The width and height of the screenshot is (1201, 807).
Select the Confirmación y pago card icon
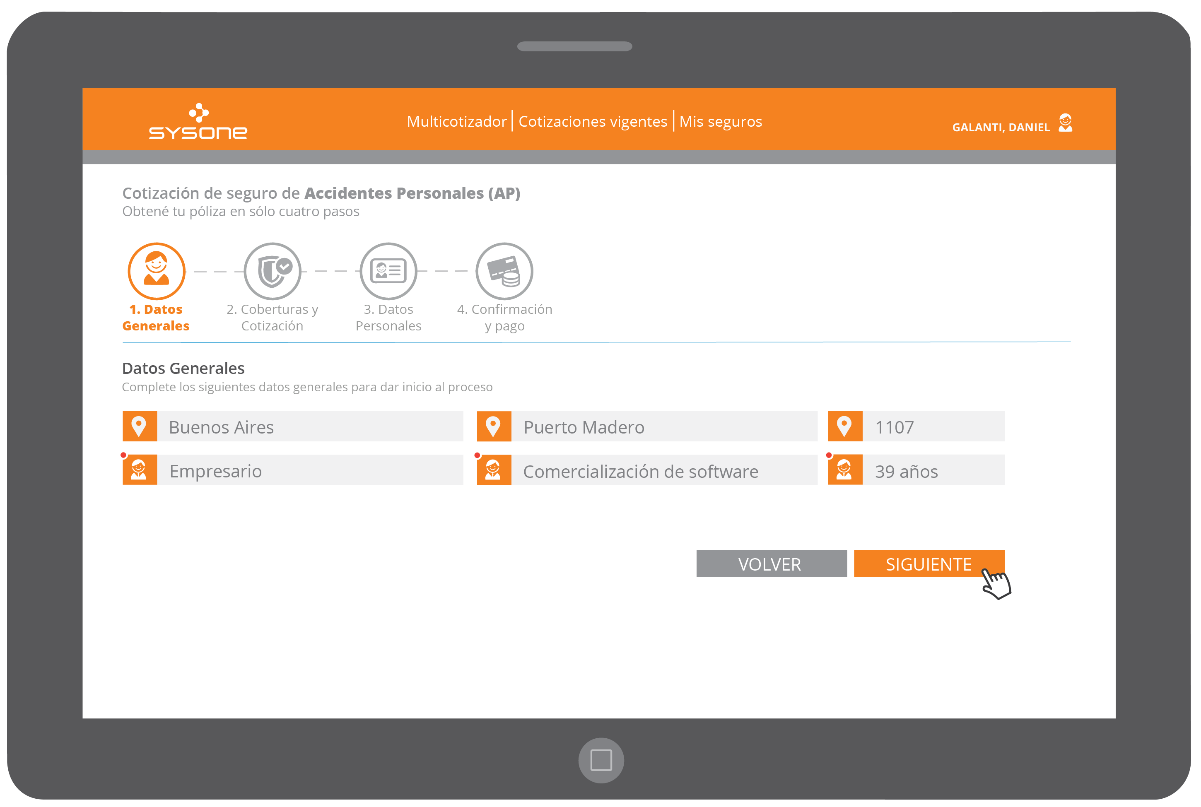pyautogui.click(x=504, y=271)
